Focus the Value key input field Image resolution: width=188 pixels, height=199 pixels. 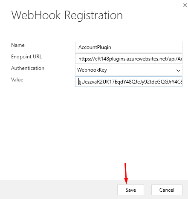[x=129, y=82]
